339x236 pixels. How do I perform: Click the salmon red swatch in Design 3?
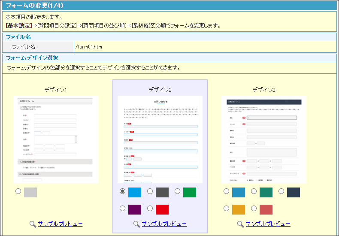point(266,209)
